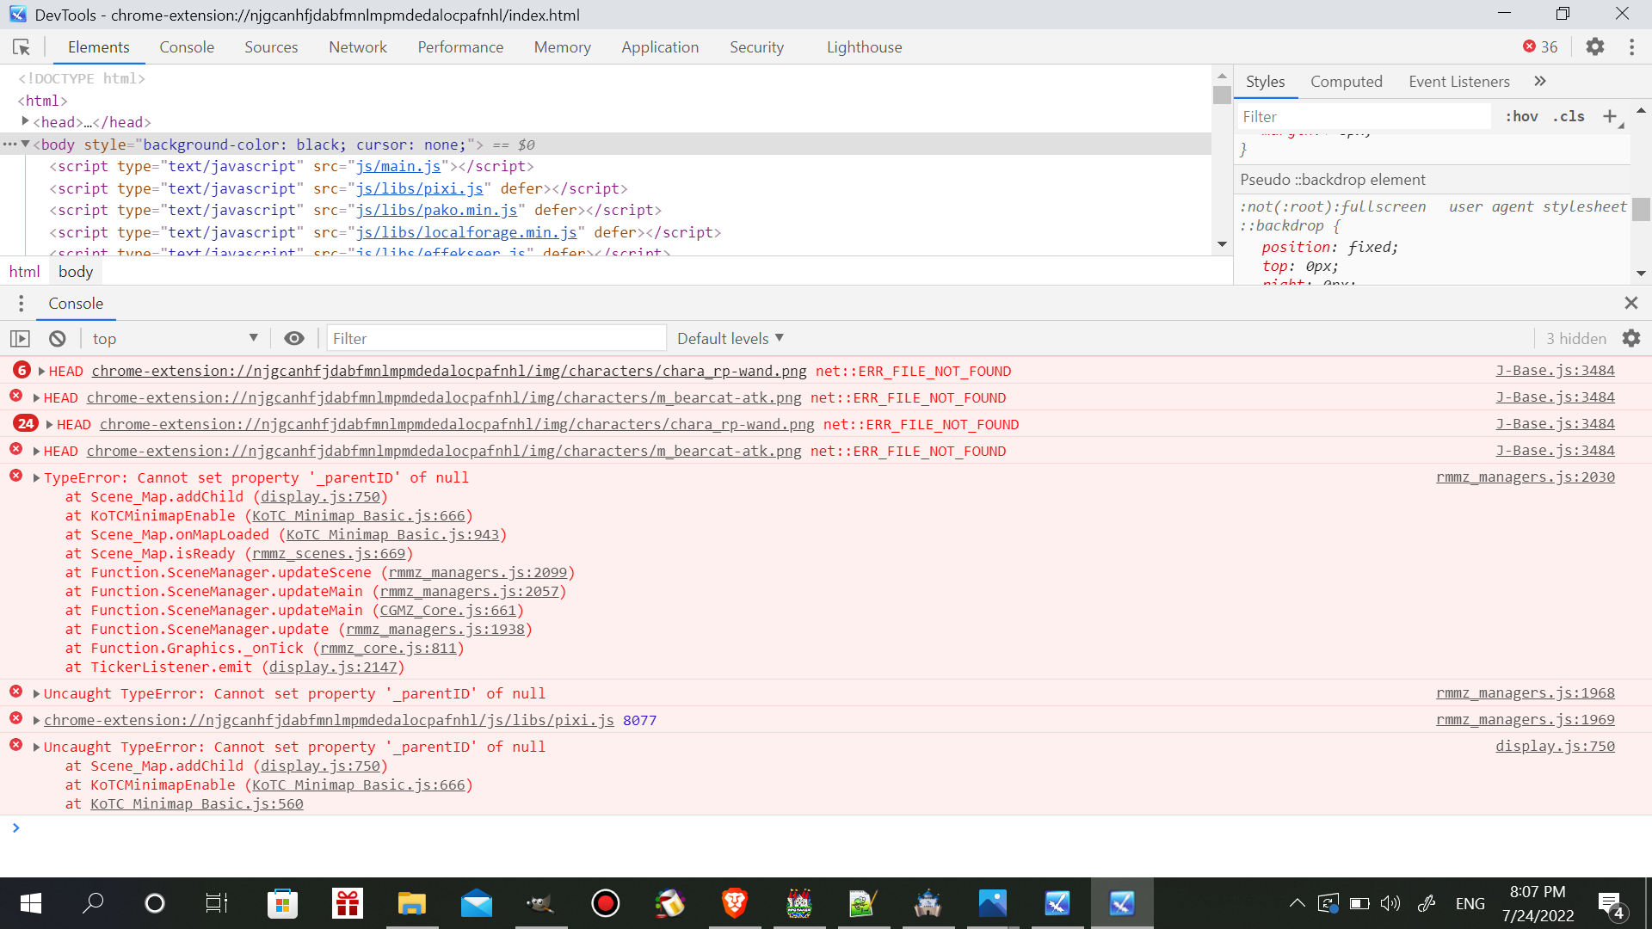Viewport: 1652px width, 929px height.
Task: Open File Explorer from the taskbar
Action: [411, 903]
